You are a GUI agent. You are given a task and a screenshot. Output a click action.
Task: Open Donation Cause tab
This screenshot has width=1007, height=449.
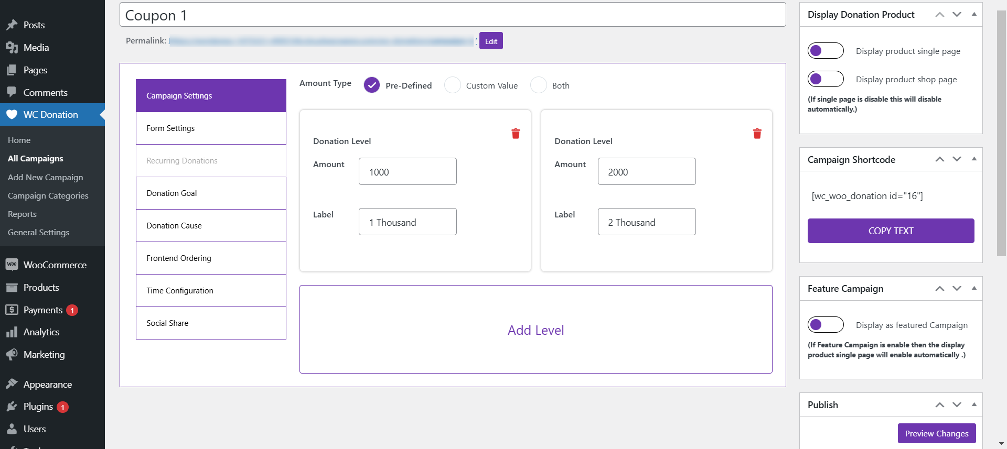tap(211, 226)
